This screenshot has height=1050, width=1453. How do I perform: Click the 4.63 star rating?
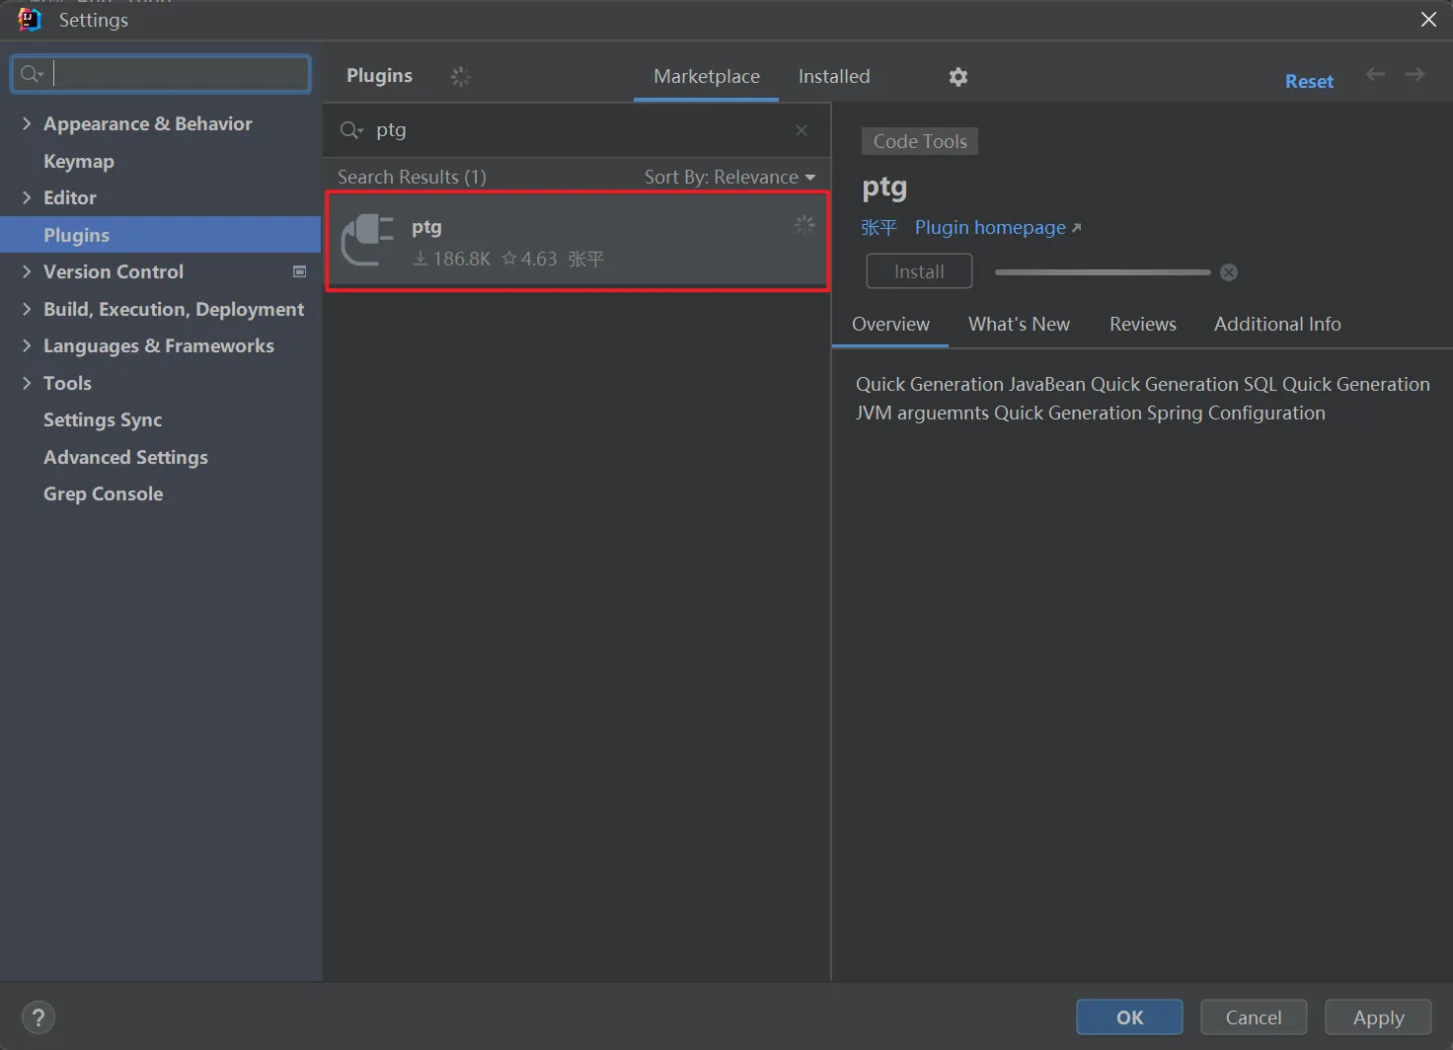pos(529,259)
